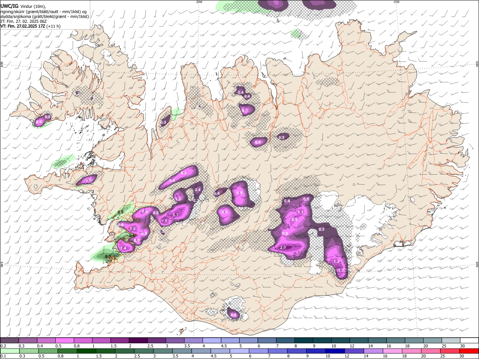Select the '1.2' precipitation value label
Image resolution: width=479 pixels, height=359 pixels.
tap(336, 261)
